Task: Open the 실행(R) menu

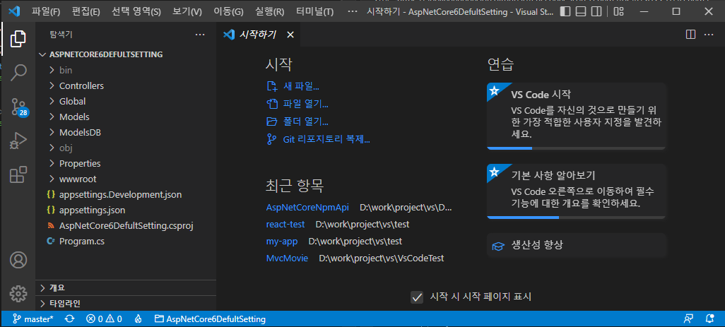Action: click(269, 11)
